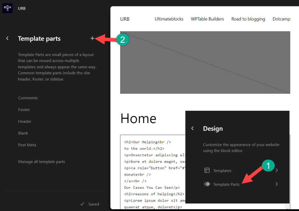Click the gray featured image placeholder
Image resolution: width=299 pixels, height=211 pixels.
(205, 63)
